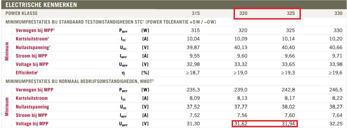
Task: Click the 320 in the Power Klasse header row
Action: click(x=243, y=13)
